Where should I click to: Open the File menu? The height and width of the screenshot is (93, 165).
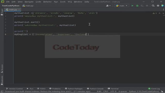pos(8,2)
